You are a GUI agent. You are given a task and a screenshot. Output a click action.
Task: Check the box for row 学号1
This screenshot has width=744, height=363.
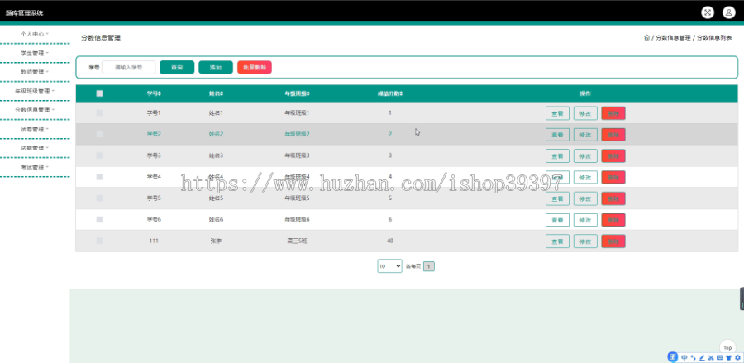(99, 113)
